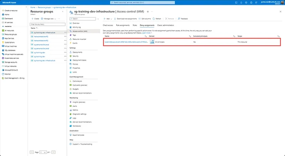Go to Home in the breadcrumb
Viewport: 285px width, 156px height.
[33, 7]
